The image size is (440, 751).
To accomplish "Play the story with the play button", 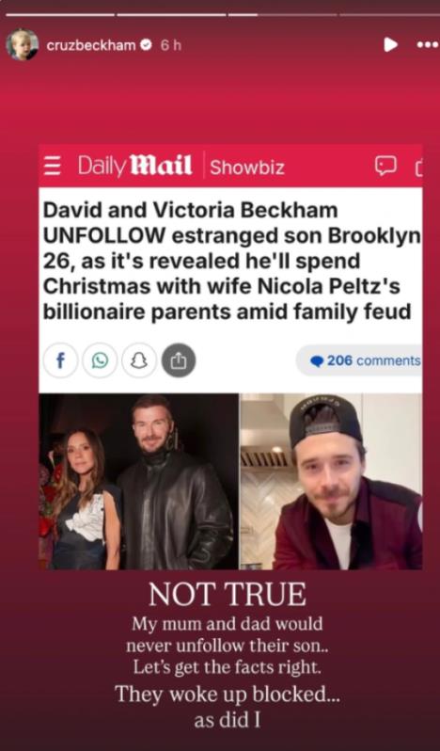I will pos(390,44).
